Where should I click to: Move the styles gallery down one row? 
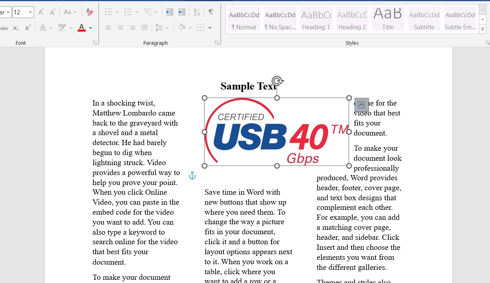coord(483,19)
